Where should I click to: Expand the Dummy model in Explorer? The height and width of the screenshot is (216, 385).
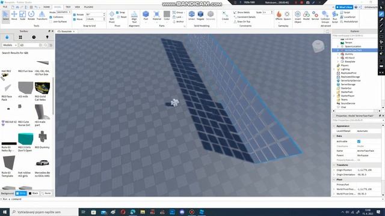pos(338,54)
